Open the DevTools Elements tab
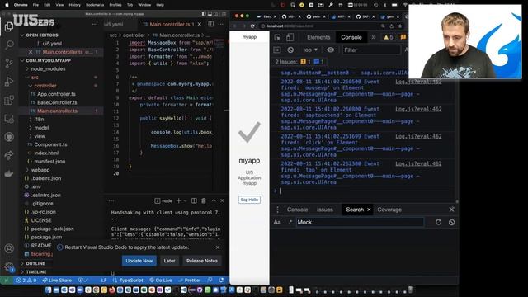 (318, 37)
